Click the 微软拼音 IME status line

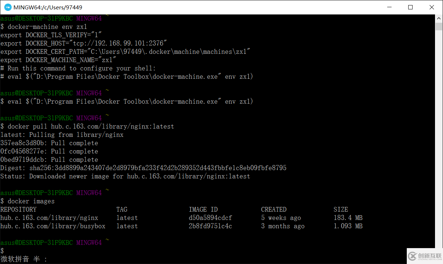click(x=24, y=259)
